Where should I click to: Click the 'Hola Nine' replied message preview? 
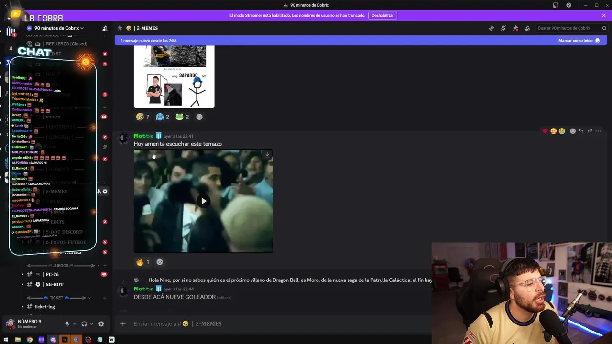[x=290, y=280]
